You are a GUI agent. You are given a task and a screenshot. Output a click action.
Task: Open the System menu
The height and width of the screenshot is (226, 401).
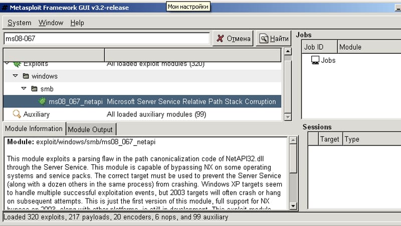point(19,23)
